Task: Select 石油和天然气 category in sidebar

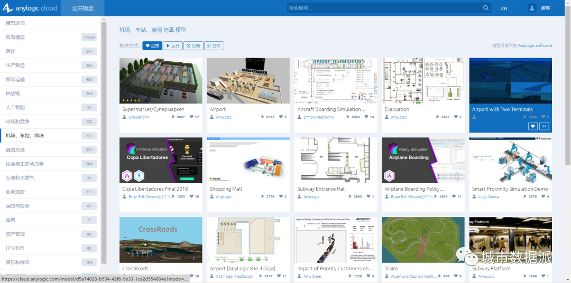Action: click(51, 178)
